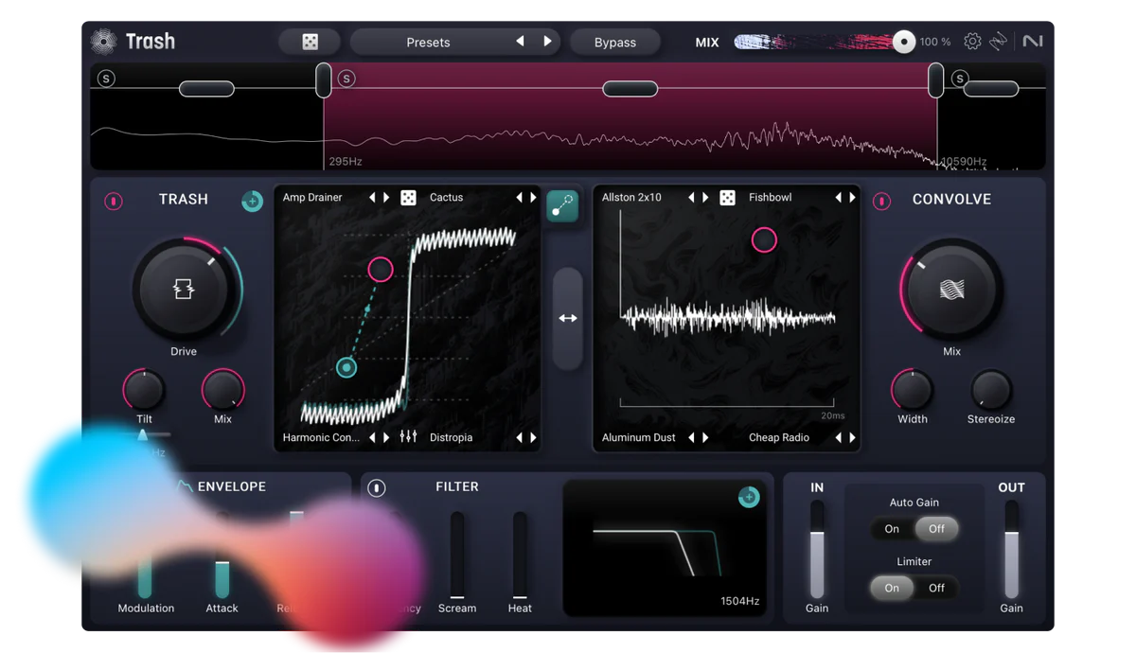Select previous Cheap Radio impulse
The height and width of the screenshot is (653, 1136).
tap(838, 437)
